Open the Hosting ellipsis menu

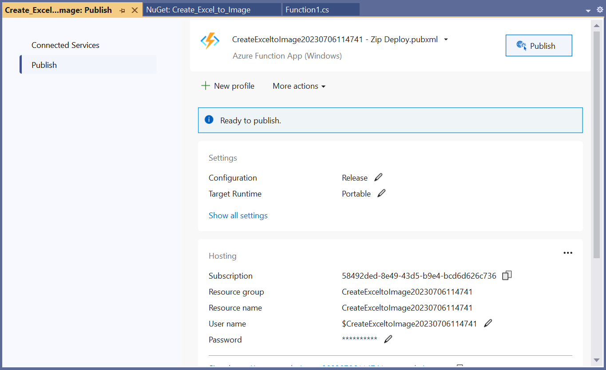[568, 253]
